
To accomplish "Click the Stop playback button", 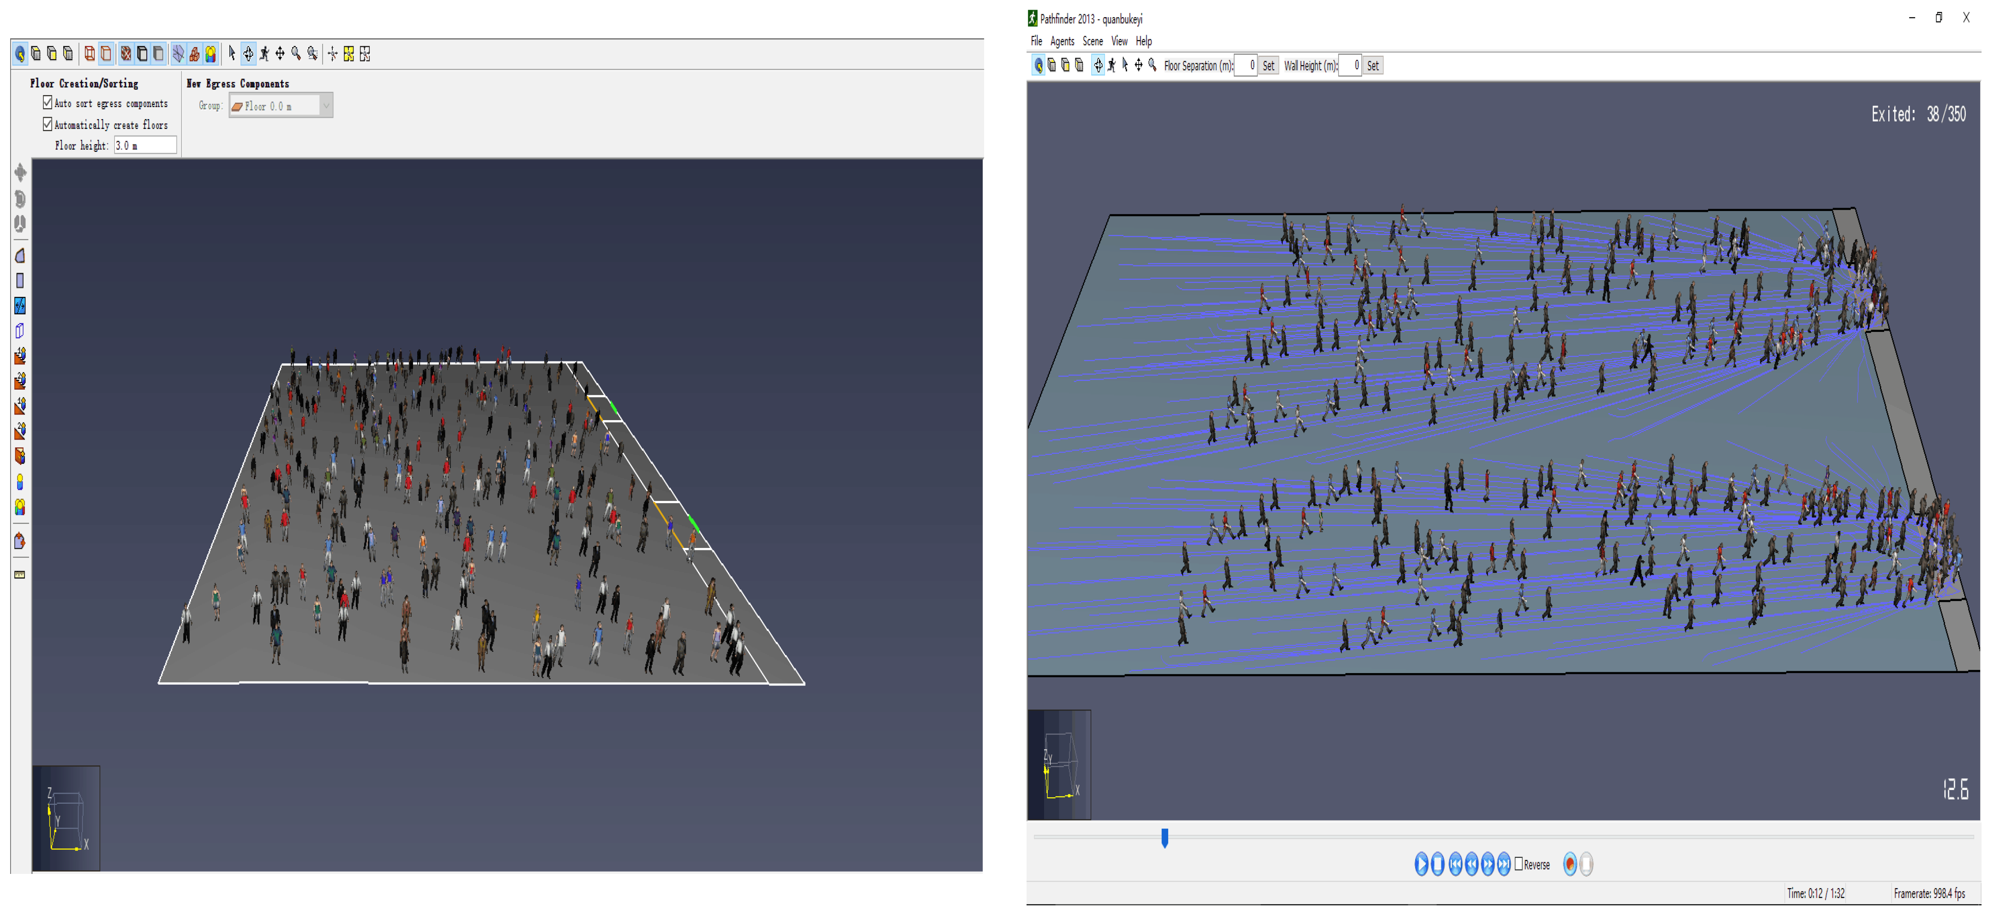I will [x=1437, y=864].
